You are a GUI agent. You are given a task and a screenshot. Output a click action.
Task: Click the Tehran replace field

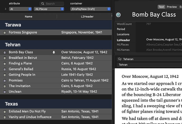(149, 65)
